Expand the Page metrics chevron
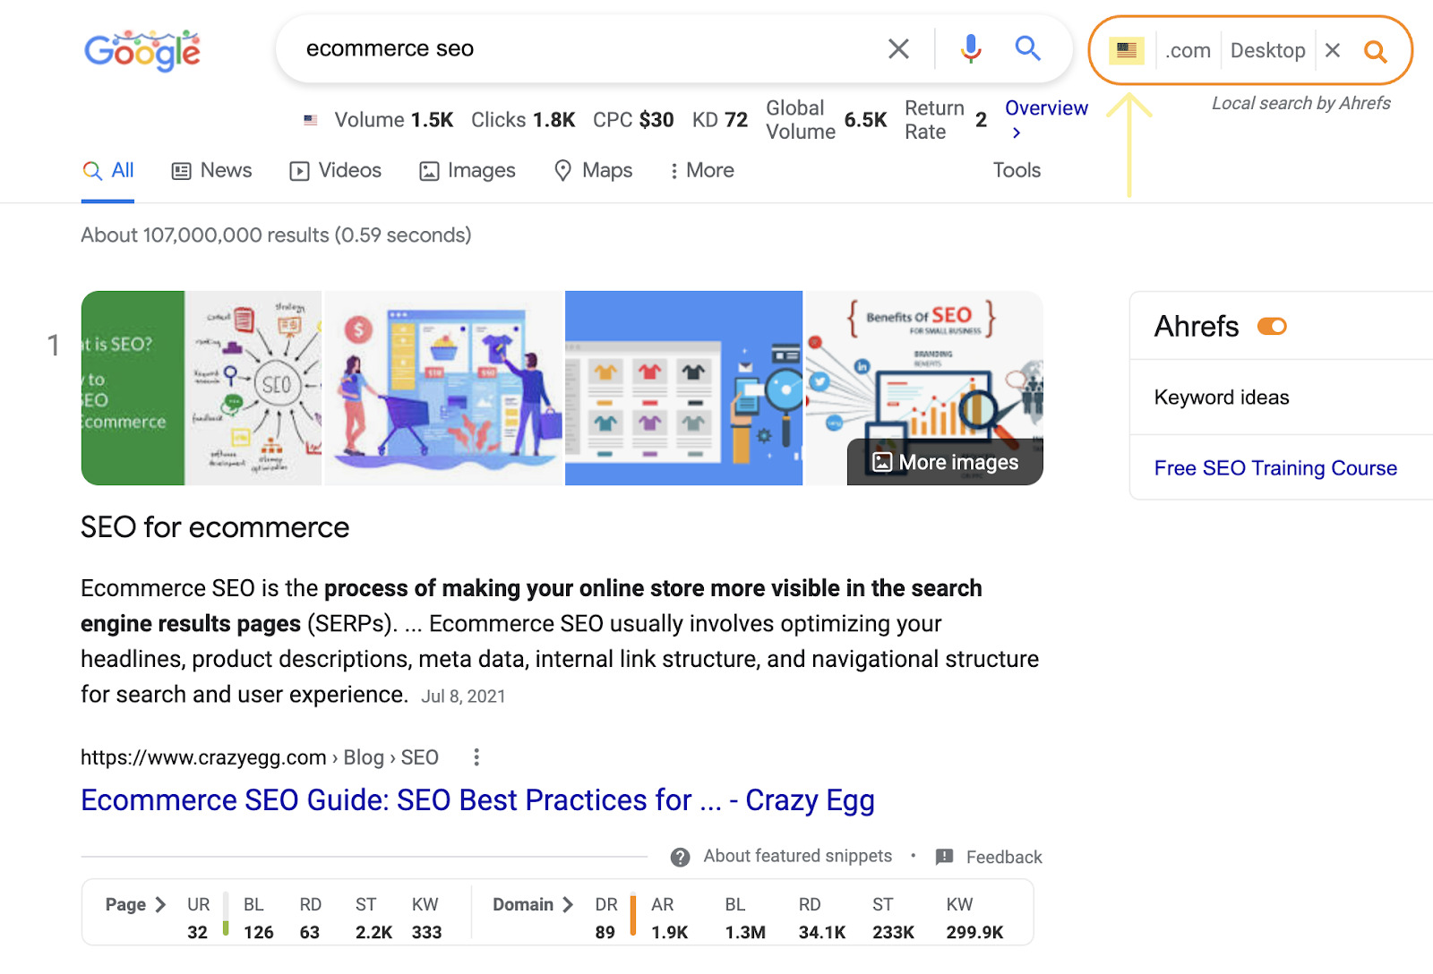Screen dimensions: 1433x974 tap(160, 904)
